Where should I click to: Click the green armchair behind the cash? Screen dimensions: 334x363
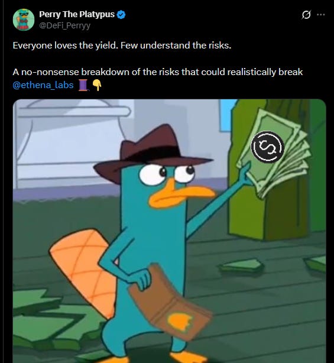click(278, 170)
